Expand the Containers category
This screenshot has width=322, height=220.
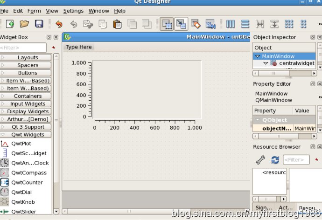point(26,96)
